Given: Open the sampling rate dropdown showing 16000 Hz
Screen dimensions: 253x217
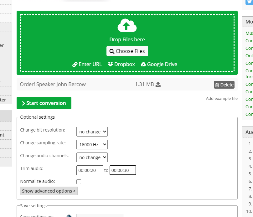Looking at the screenshot, I should pyautogui.click(x=92, y=144).
